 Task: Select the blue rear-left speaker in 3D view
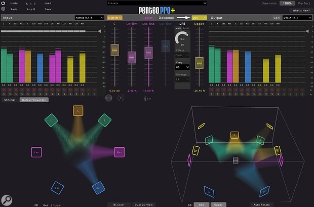pos(209,192)
